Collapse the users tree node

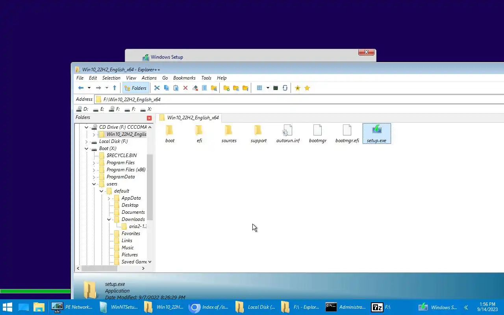tap(94, 184)
